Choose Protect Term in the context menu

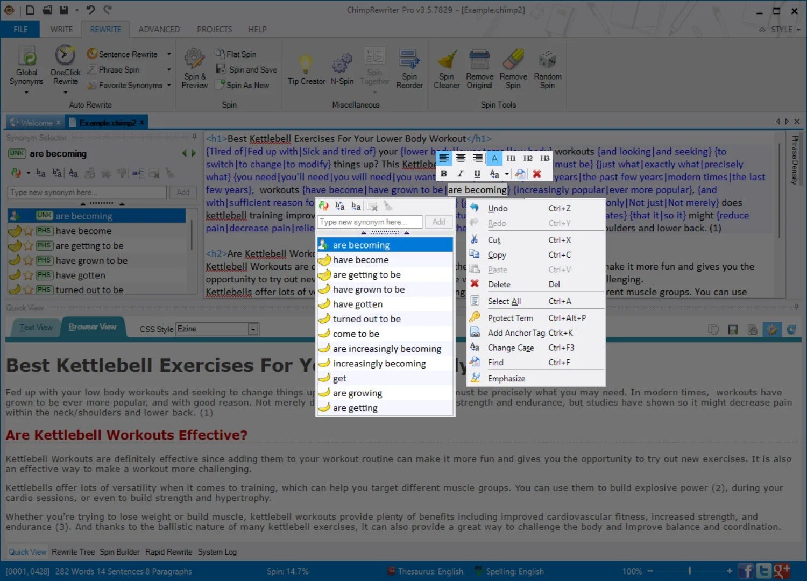(510, 318)
